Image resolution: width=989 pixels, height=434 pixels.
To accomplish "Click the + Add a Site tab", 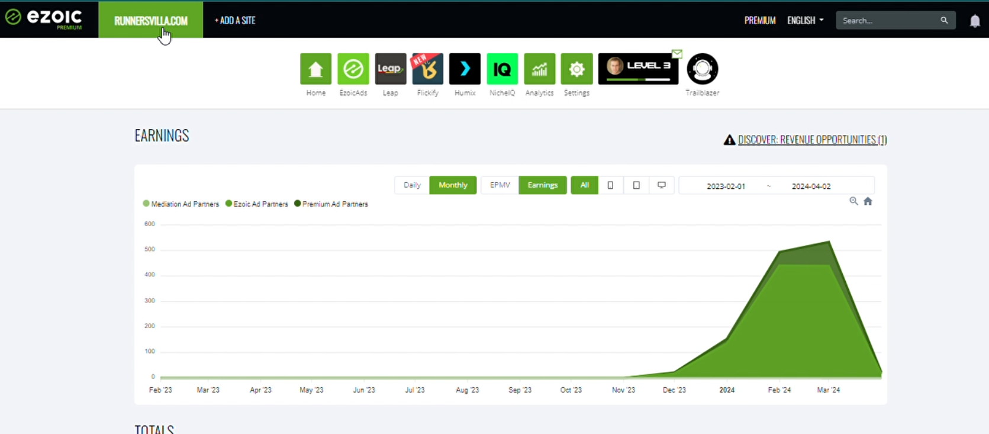I will click(235, 20).
